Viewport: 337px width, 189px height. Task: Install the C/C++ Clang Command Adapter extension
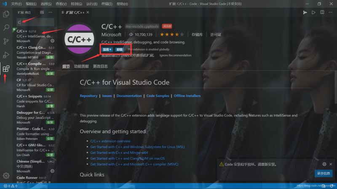(x=50, y=57)
